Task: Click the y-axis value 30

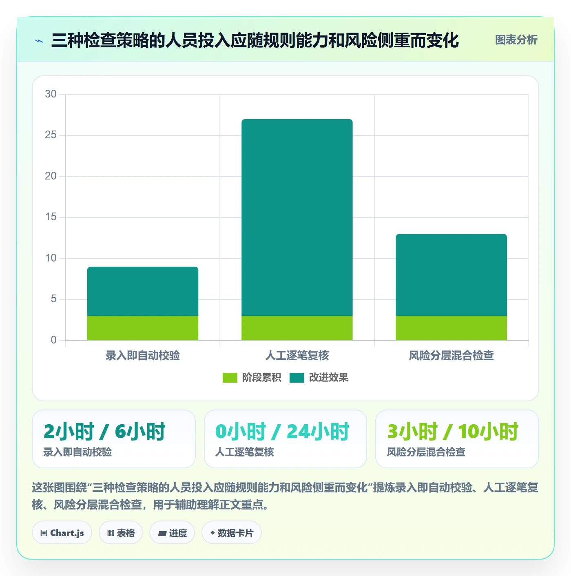Action: (x=51, y=94)
